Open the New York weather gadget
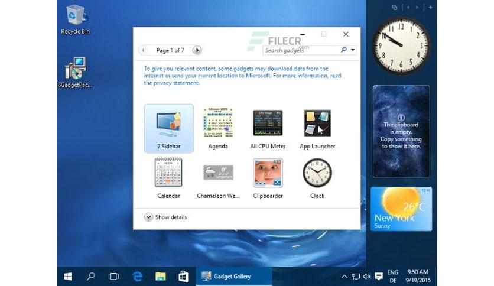494x286 pixels. pos(401,209)
